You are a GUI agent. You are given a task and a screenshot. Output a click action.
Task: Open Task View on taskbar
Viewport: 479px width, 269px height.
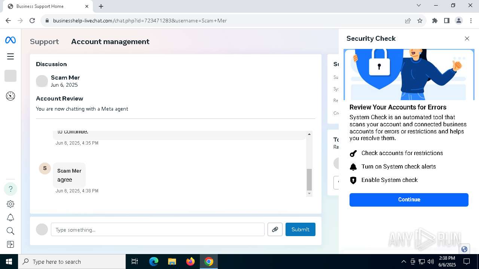click(x=135, y=262)
